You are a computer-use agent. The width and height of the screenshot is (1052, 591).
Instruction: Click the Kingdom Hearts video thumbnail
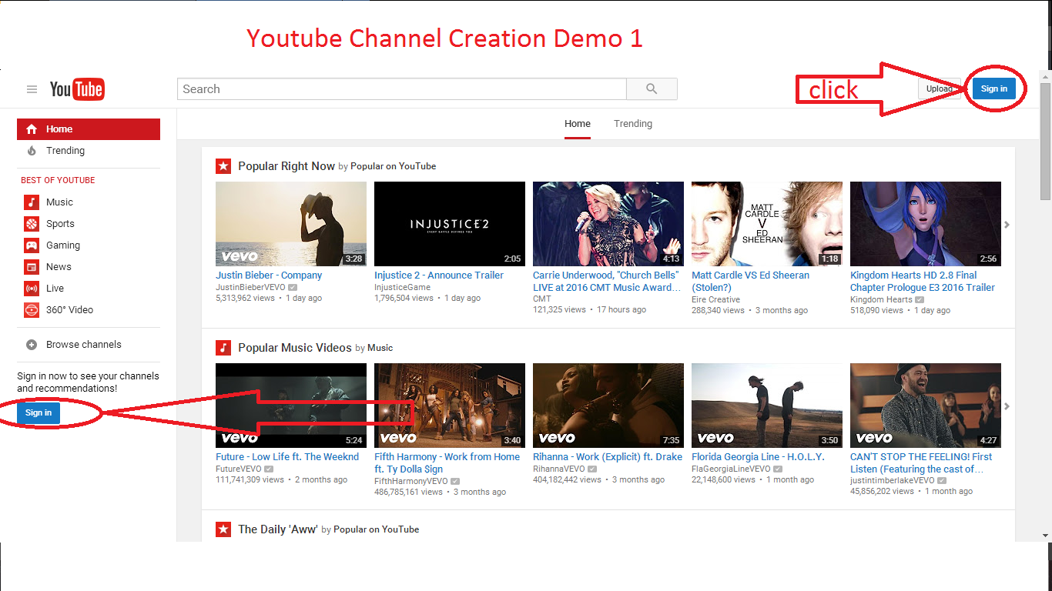tap(926, 224)
